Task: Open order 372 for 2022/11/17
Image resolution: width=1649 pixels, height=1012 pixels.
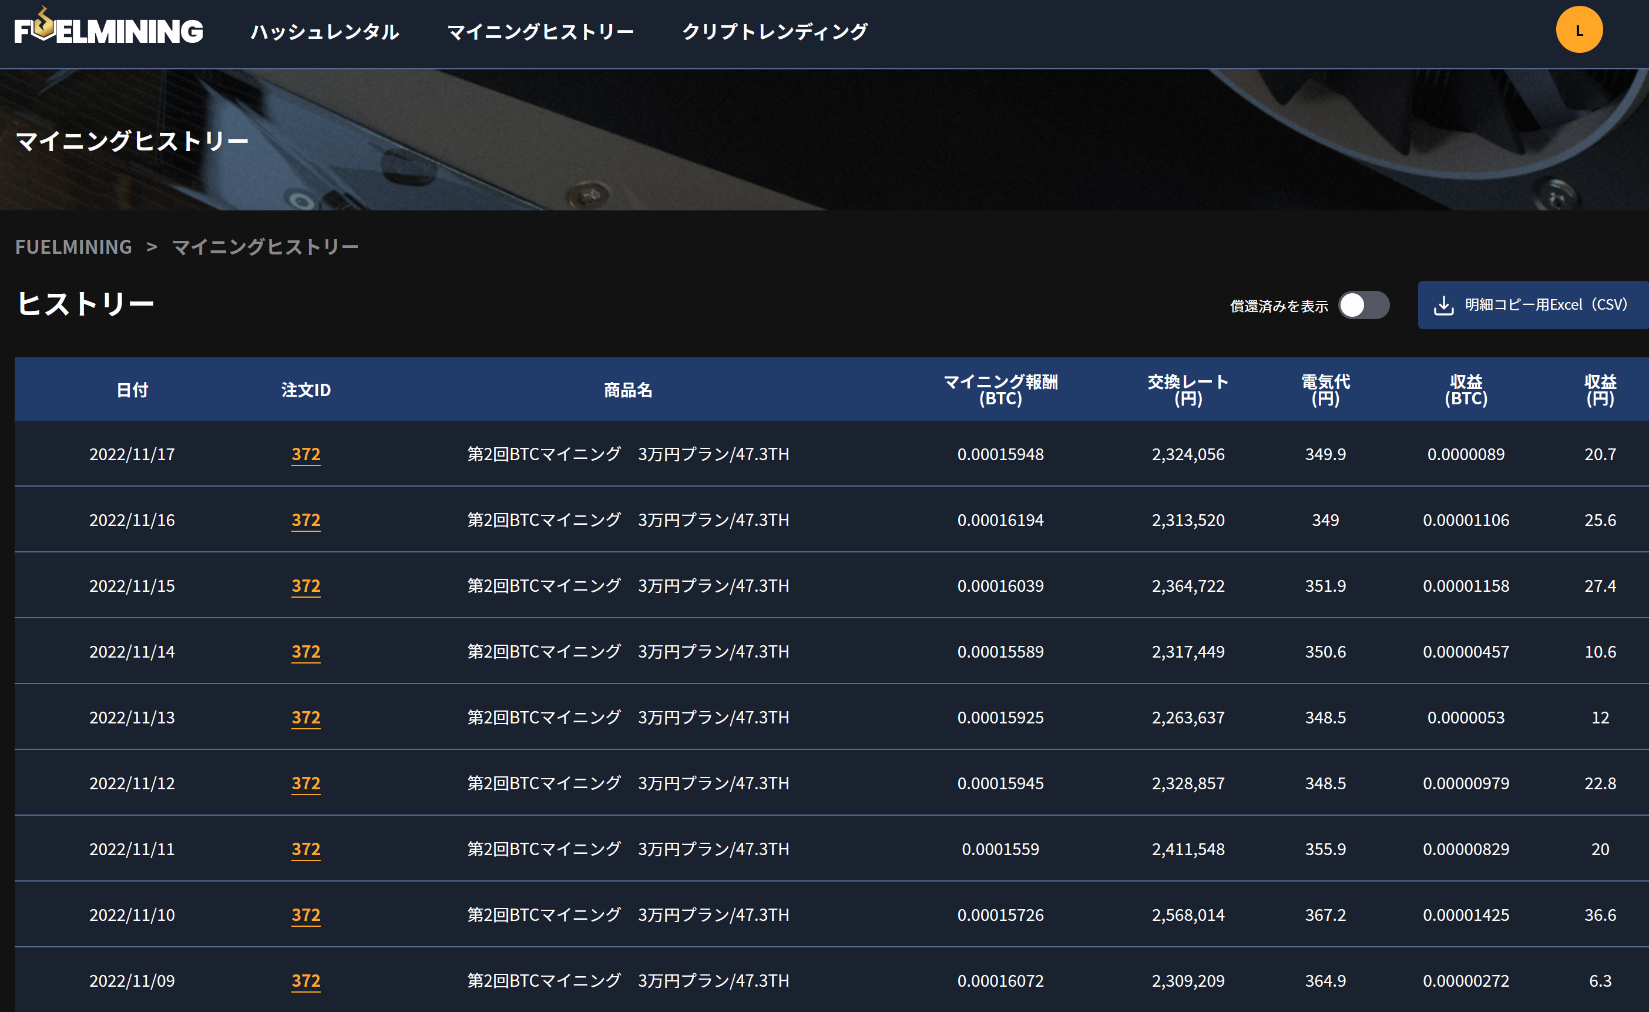Action: click(306, 454)
